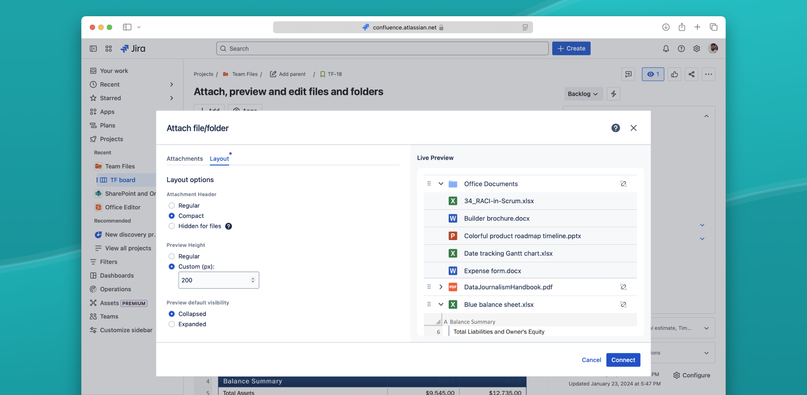Screen dimensions: 807x395
Task: Open browser downloads icon
Action: [666, 27]
